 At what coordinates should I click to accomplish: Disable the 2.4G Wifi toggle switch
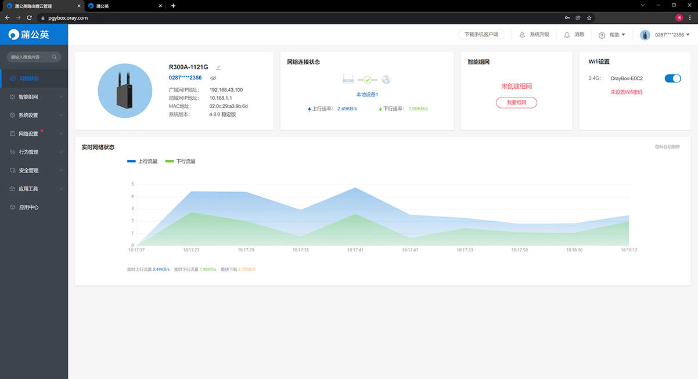point(672,78)
